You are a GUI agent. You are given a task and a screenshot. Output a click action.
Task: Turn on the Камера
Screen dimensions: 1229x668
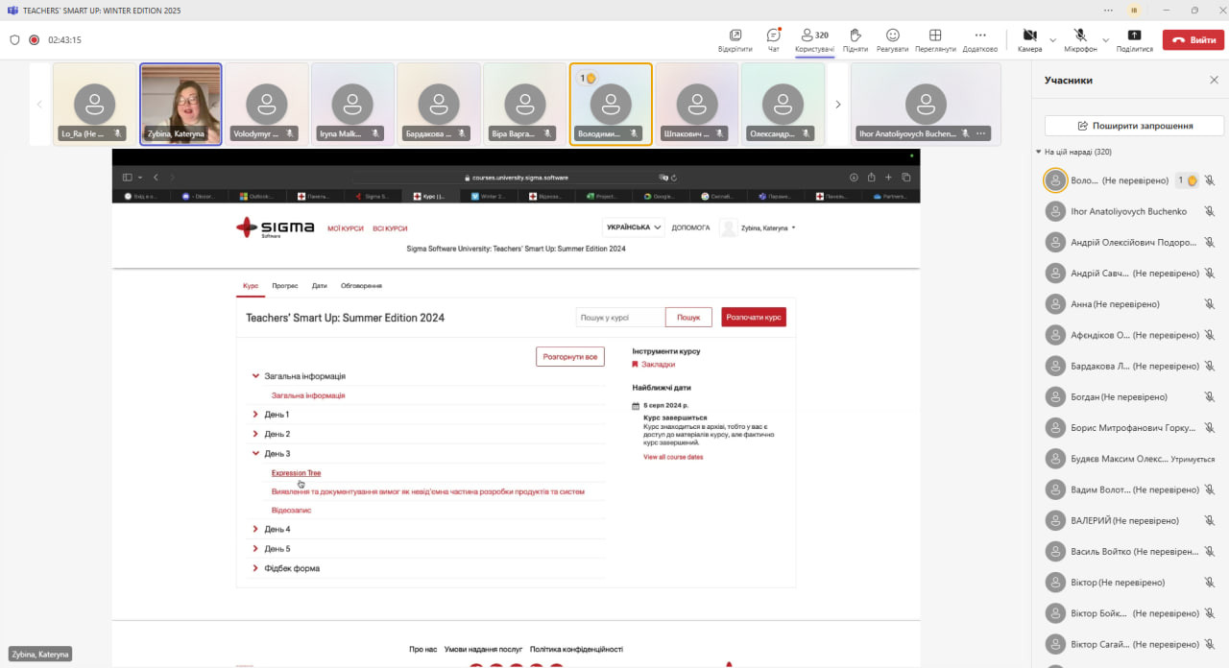1029,39
